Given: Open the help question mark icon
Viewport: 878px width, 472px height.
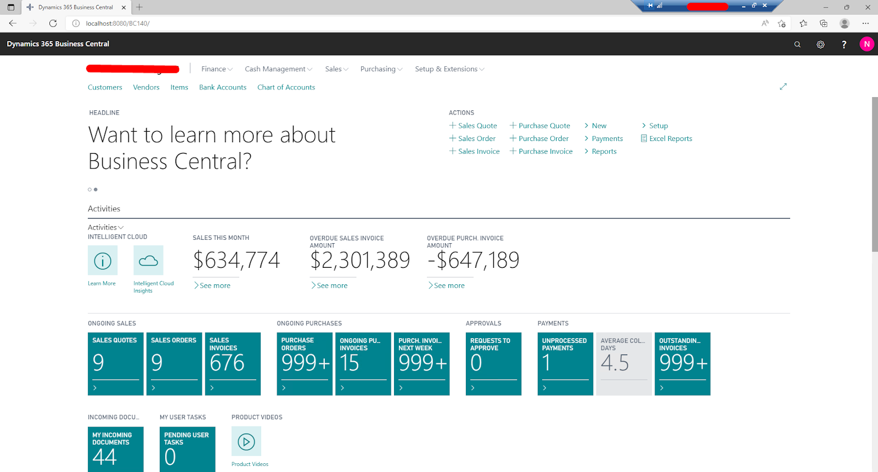Looking at the screenshot, I should pyautogui.click(x=844, y=44).
